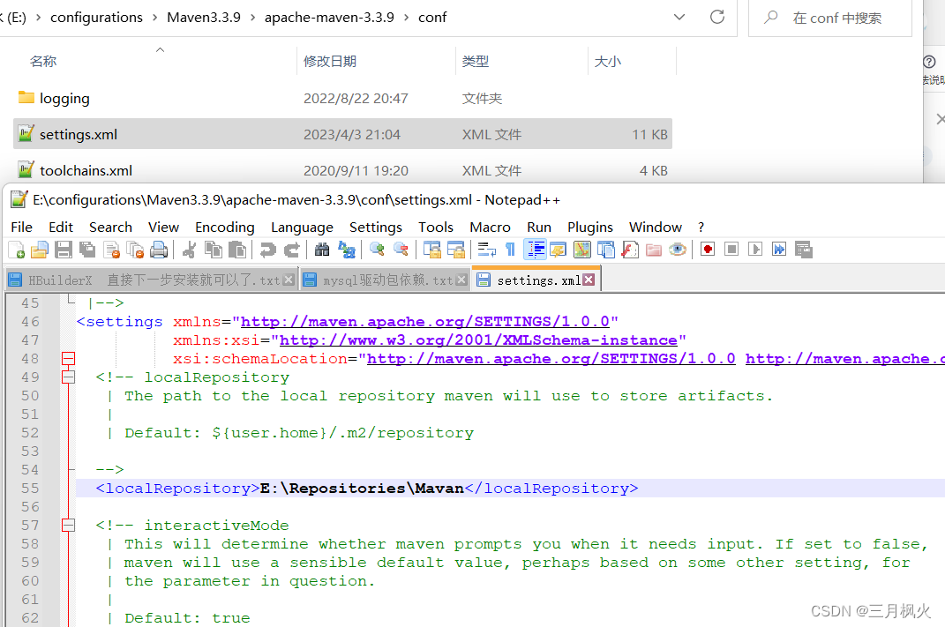945x627 pixels.
Task: Open the Edit menu
Action: tap(61, 227)
